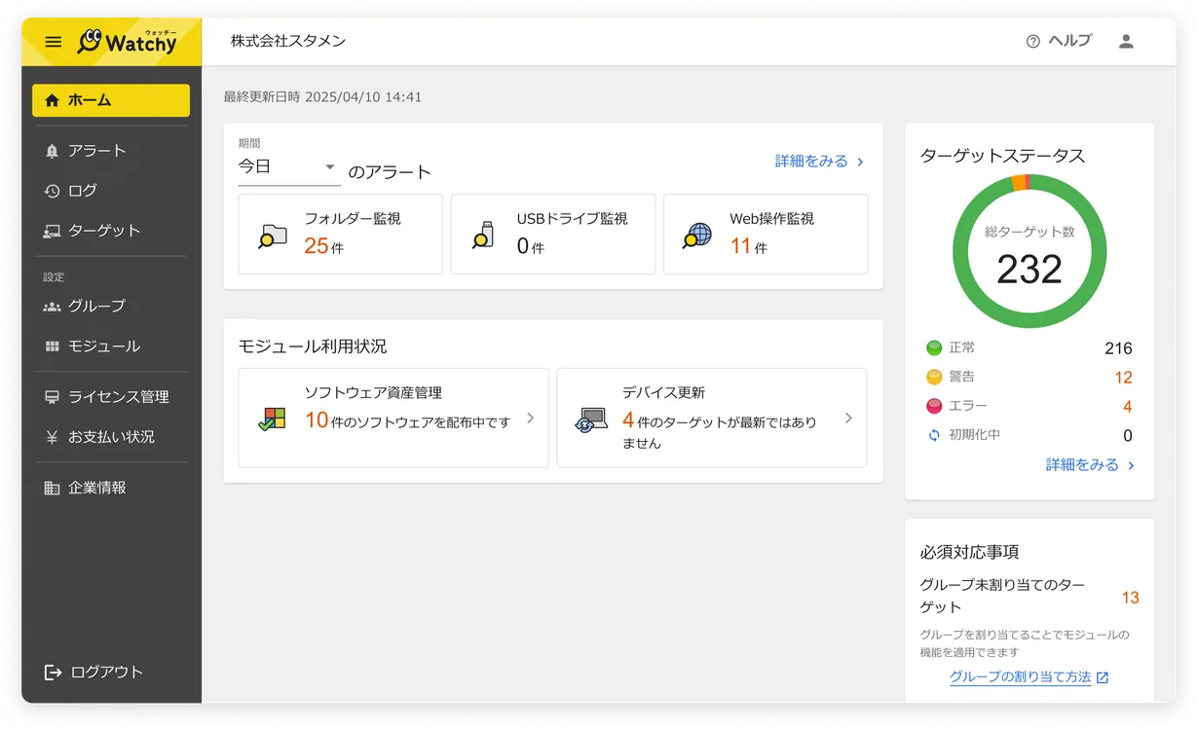Click the Web操作監視 11件 count
This screenshot has height=729, width=1198.
(748, 246)
